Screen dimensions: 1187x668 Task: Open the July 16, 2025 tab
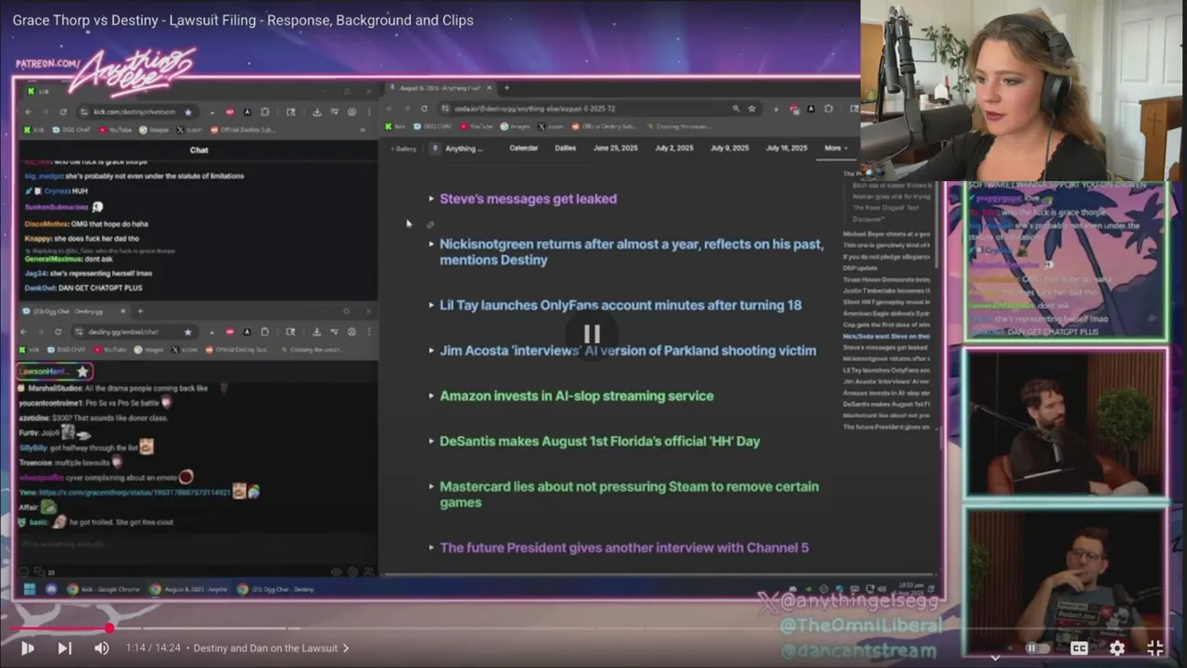tap(786, 148)
